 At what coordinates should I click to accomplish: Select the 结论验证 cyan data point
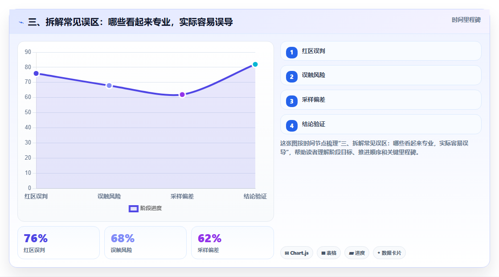point(255,64)
